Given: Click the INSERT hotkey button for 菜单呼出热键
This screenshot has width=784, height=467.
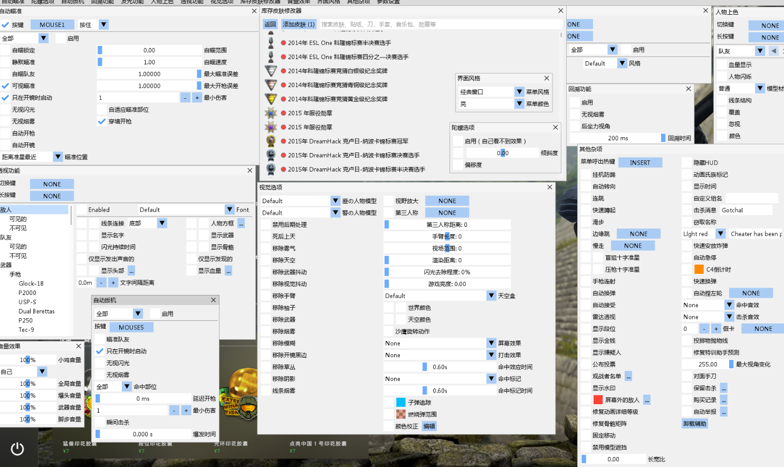Looking at the screenshot, I should pos(639,163).
